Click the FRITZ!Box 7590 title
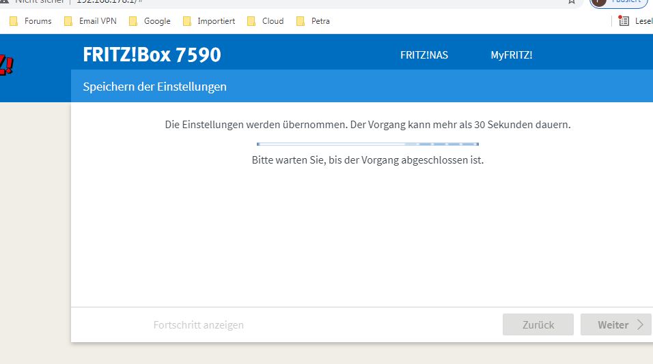The image size is (653, 364). tap(152, 55)
